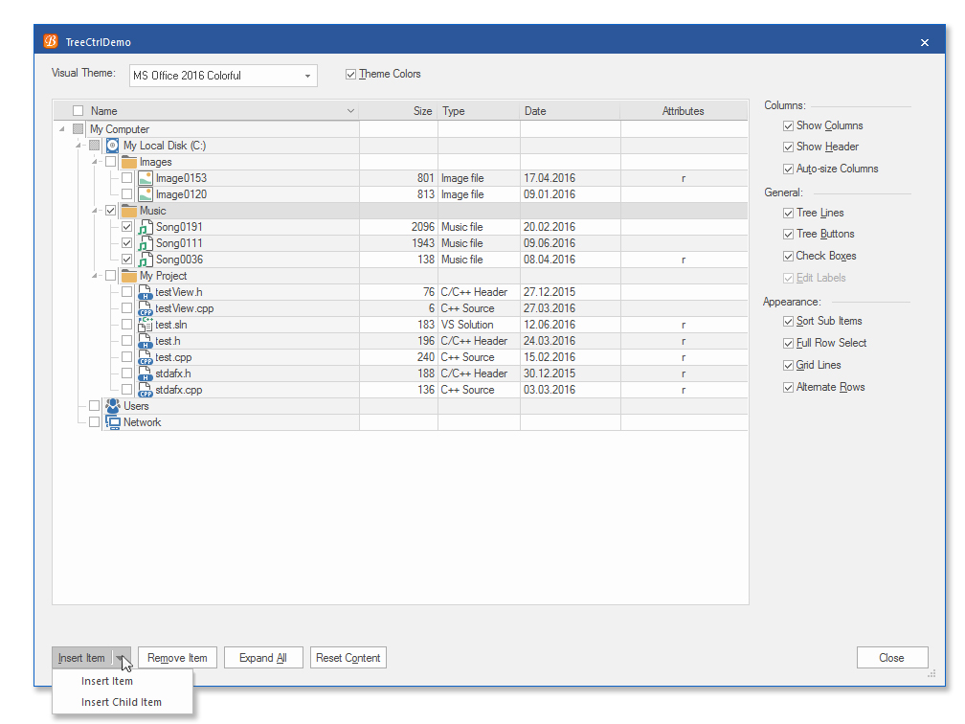The height and width of the screenshot is (724, 965).
Task: Click the Users group icon
Action: (112, 405)
